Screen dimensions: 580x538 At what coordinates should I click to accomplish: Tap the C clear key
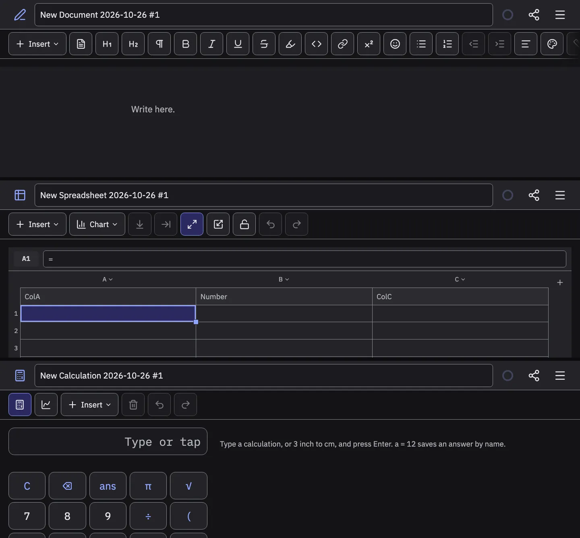[27, 486]
